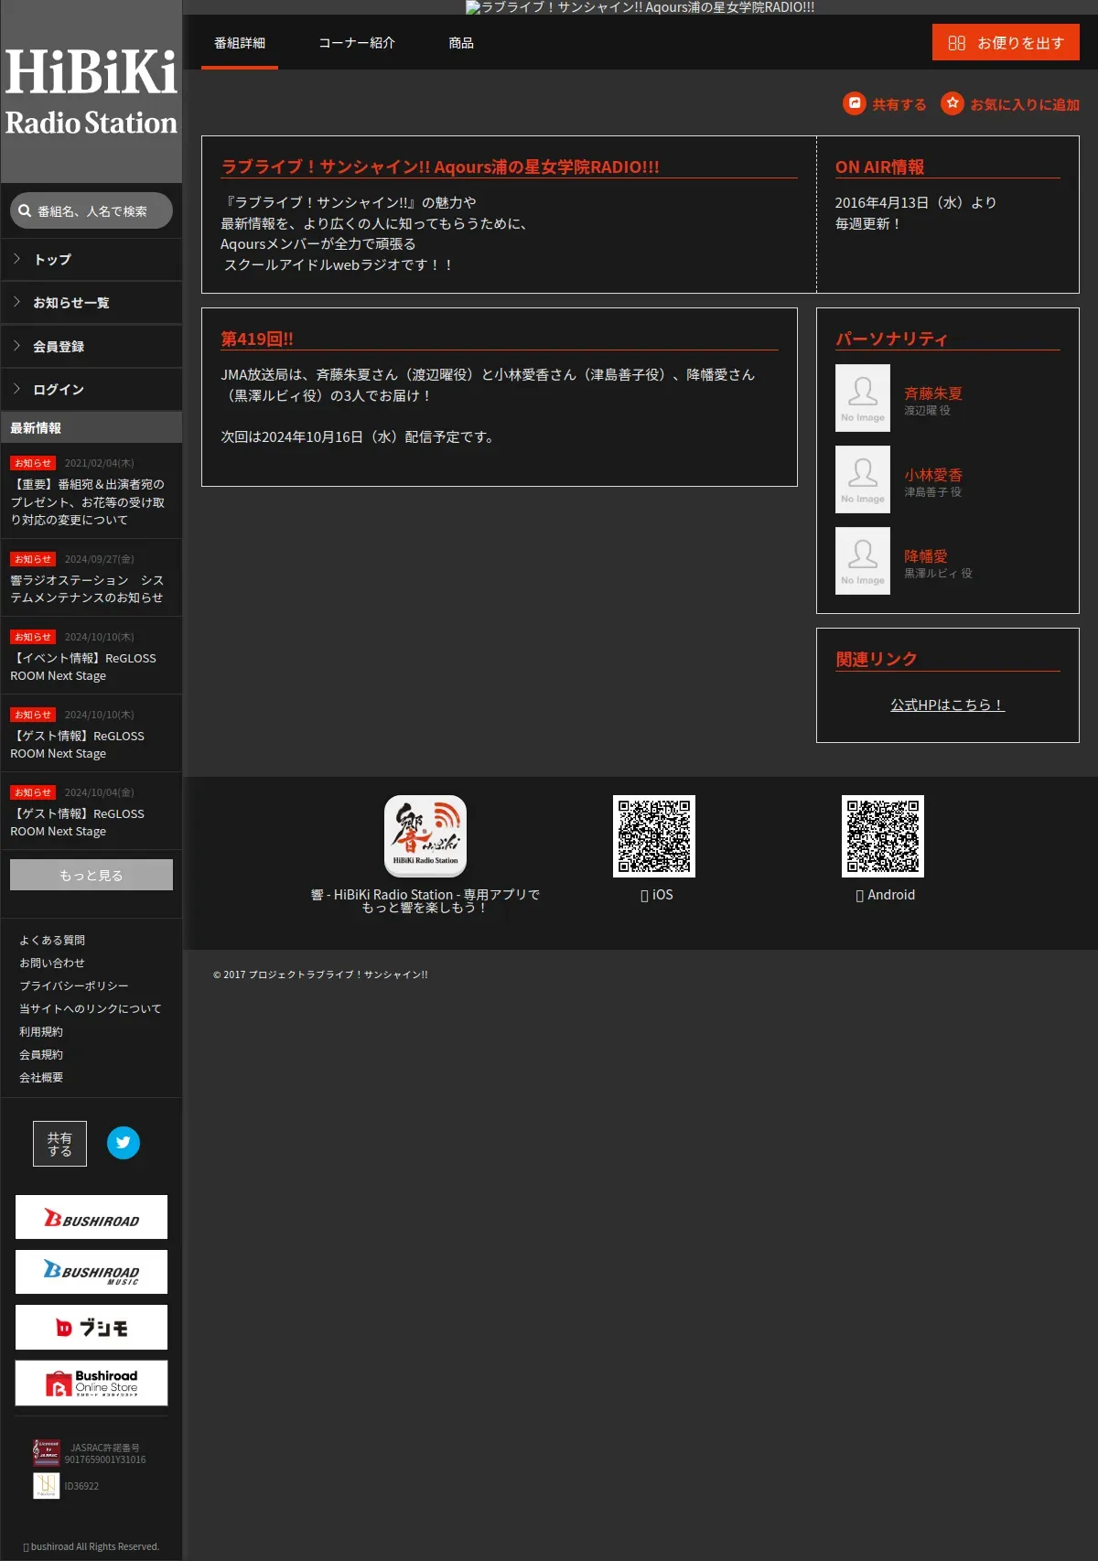Screen dimensions: 1098x1561
Task: Open the 利用規約 link
Action: (41, 1032)
